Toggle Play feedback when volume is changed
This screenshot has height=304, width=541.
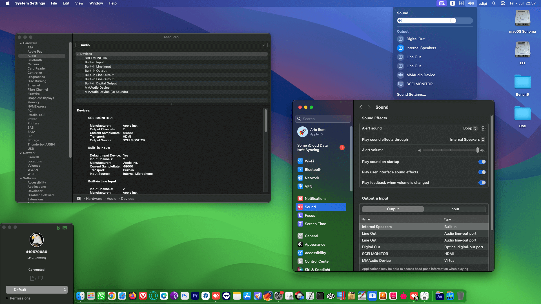pos(482,183)
